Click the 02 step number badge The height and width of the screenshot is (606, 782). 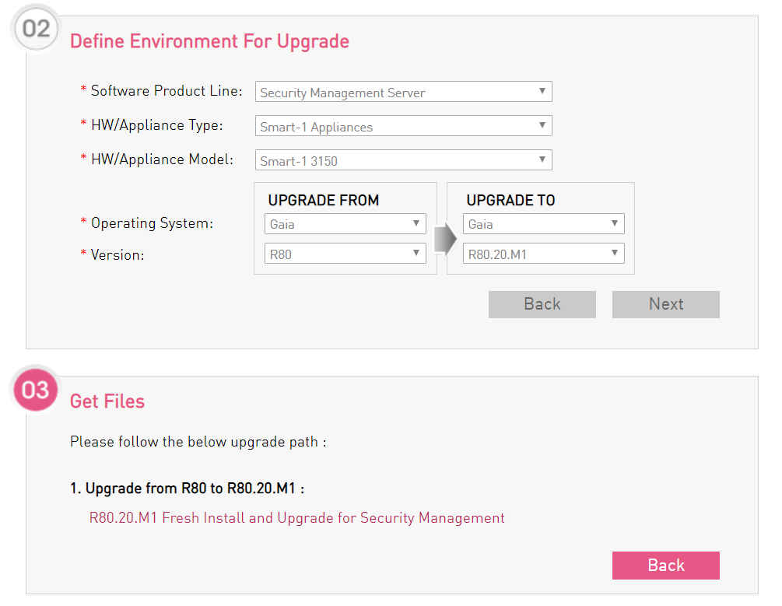point(36,29)
